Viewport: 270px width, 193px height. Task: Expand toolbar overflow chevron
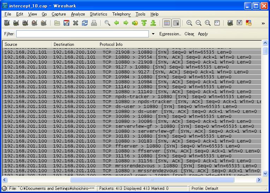tap(263, 23)
